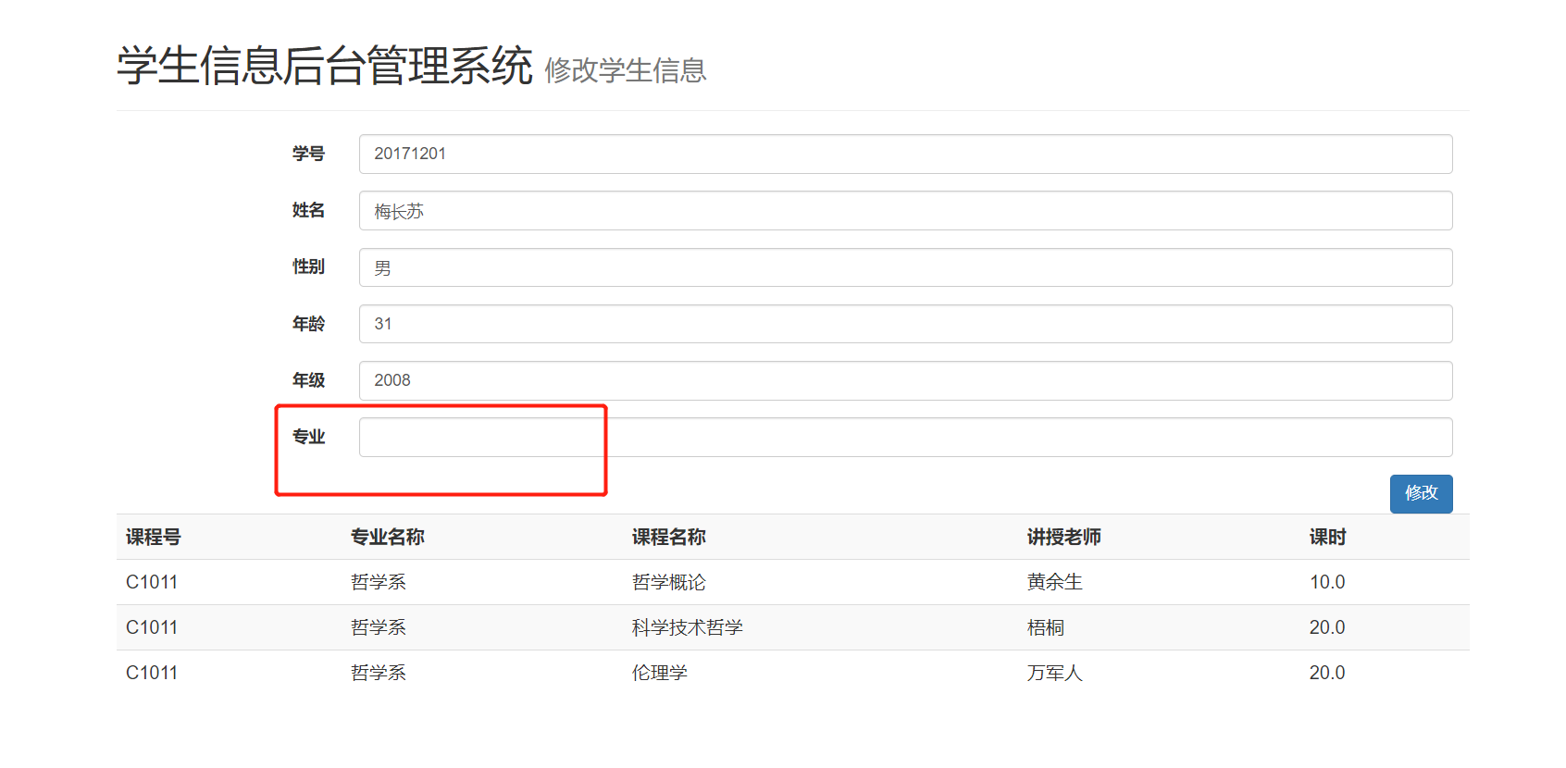
Task: Select the 性别 input box
Action: pyautogui.click(x=905, y=267)
